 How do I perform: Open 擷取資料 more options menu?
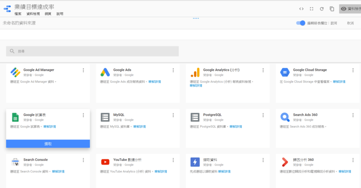tap(263, 160)
